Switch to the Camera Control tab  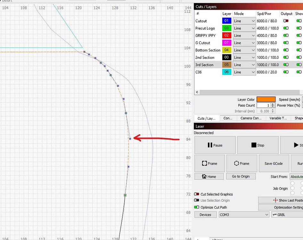point(251,118)
